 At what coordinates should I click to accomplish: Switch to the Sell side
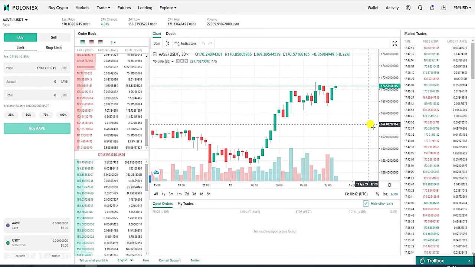54,37
